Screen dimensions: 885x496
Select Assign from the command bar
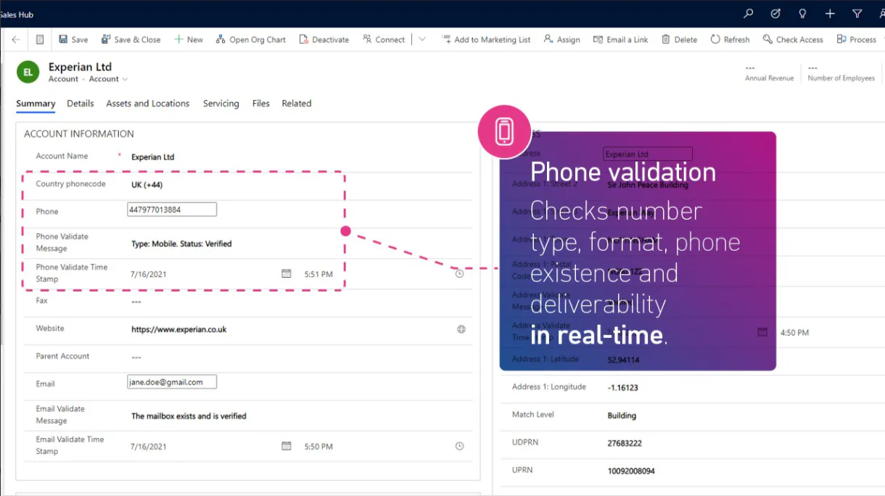pyautogui.click(x=561, y=39)
